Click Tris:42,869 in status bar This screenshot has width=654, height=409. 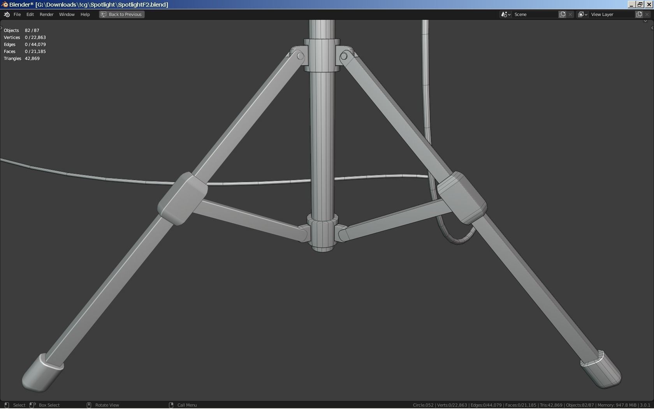point(551,405)
